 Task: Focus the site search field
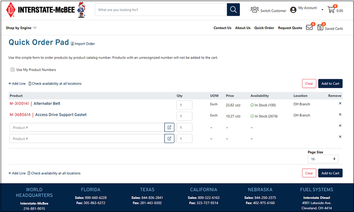pos(161,10)
